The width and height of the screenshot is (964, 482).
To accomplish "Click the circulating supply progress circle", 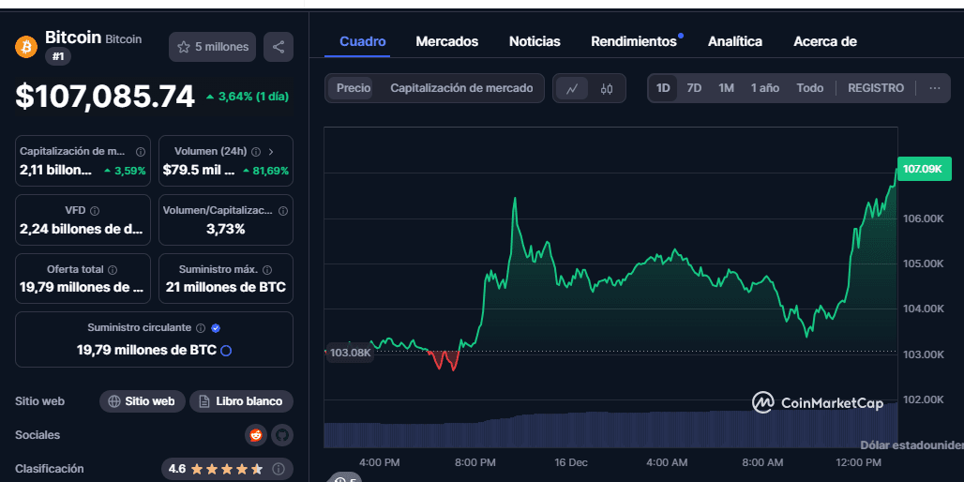I will pos(226,351).
